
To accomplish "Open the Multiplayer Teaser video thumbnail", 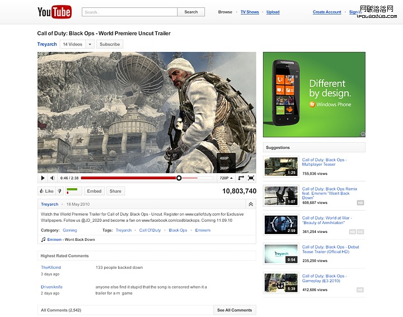I will pos(281,166).
